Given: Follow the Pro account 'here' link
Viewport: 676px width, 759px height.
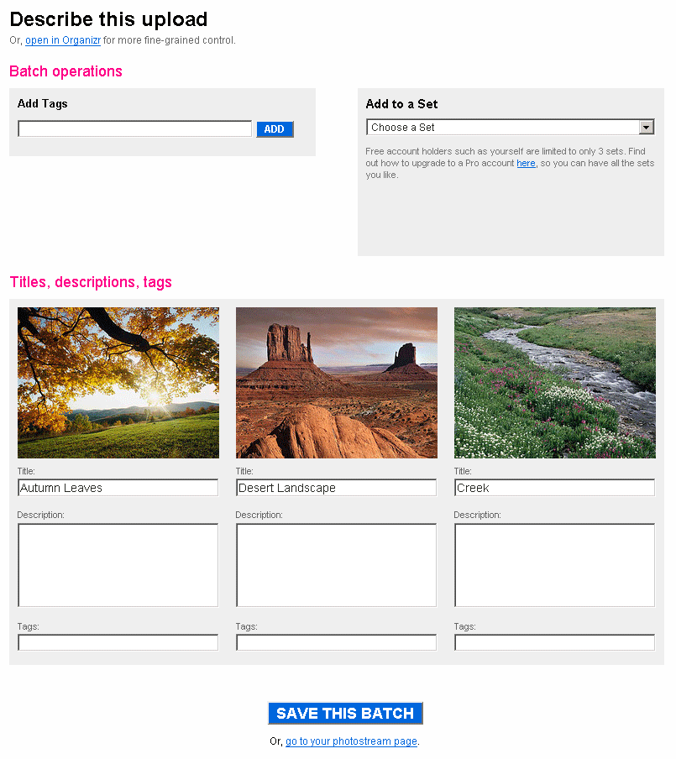Looking at the screenshot, I should pos(526,163).
